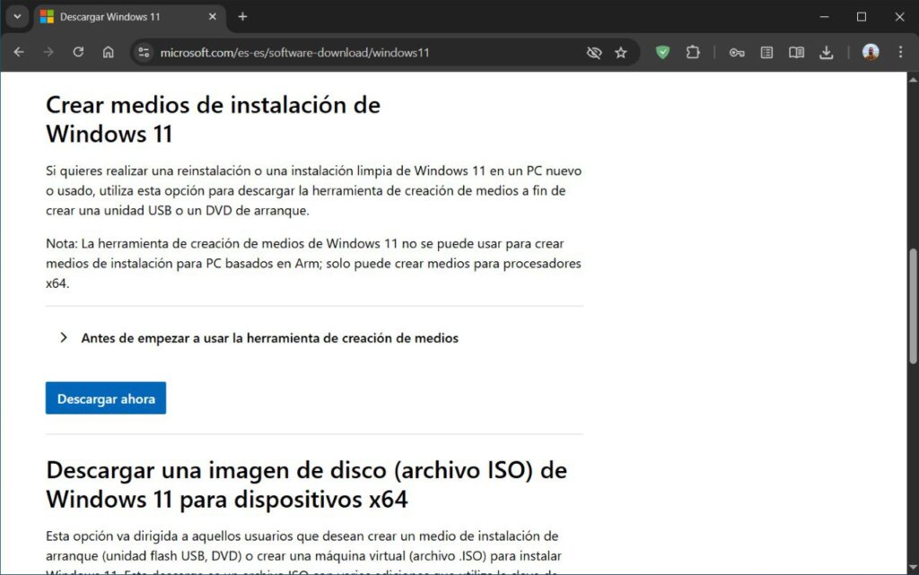
Task: Click the crossed-out eye tracking icon
Action: [594, 53]
